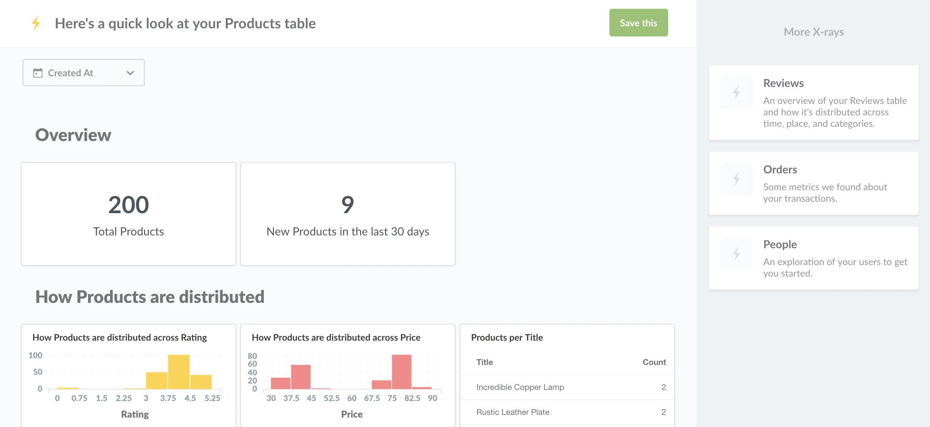Screen dimensions: 930x427
Task: Open the People X-ray title
Action: pyautogui.click(x=780, y=244)
